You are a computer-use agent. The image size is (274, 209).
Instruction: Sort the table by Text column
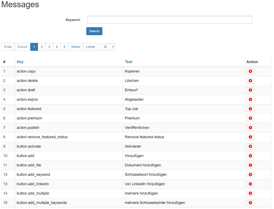[x=129, y=62]
